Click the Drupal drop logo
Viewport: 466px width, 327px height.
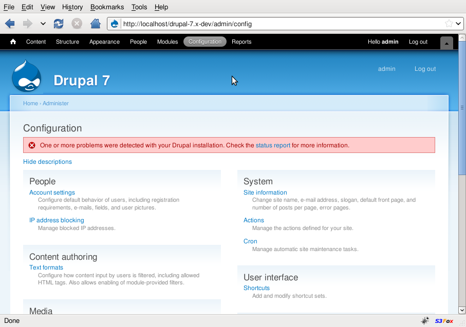(x=27, y=76)
